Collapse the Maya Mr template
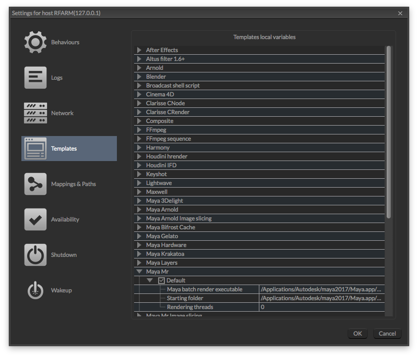 (x=139, y=272)
